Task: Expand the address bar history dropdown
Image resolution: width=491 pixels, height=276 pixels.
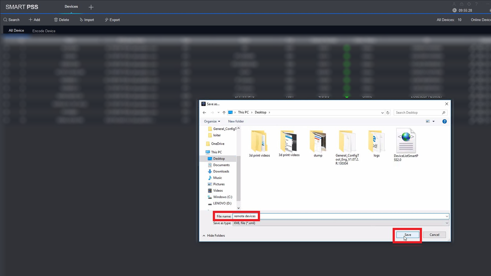Action: pos(382,113)
